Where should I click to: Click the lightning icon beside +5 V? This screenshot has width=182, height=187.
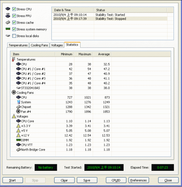pos(18,130)
